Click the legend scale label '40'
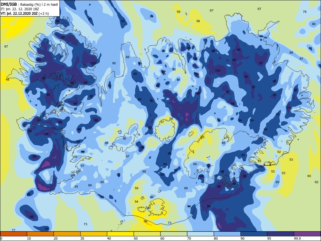 [x=109, y=238]
